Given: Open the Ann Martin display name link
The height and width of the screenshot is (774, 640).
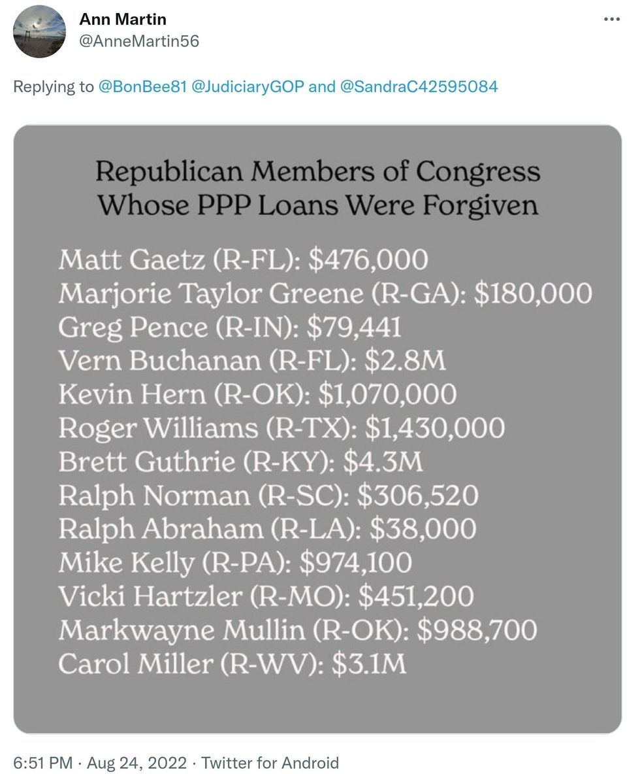Looking at the screenshot, I should [x=123, y=20].
